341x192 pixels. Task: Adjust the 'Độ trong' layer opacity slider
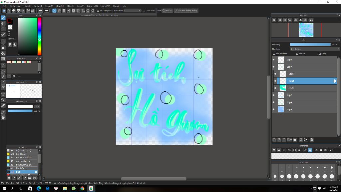(x=310, y=44)
